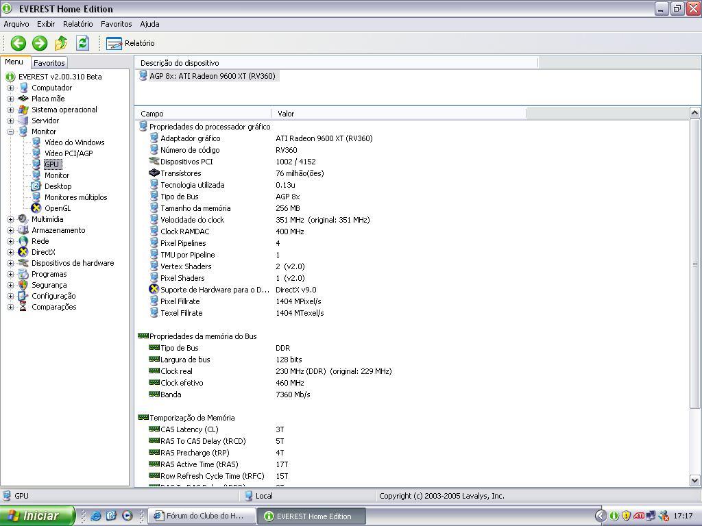Open the Relatório report button
The height and width of the screenshot is (526, 702).
(x=130, y=43)
